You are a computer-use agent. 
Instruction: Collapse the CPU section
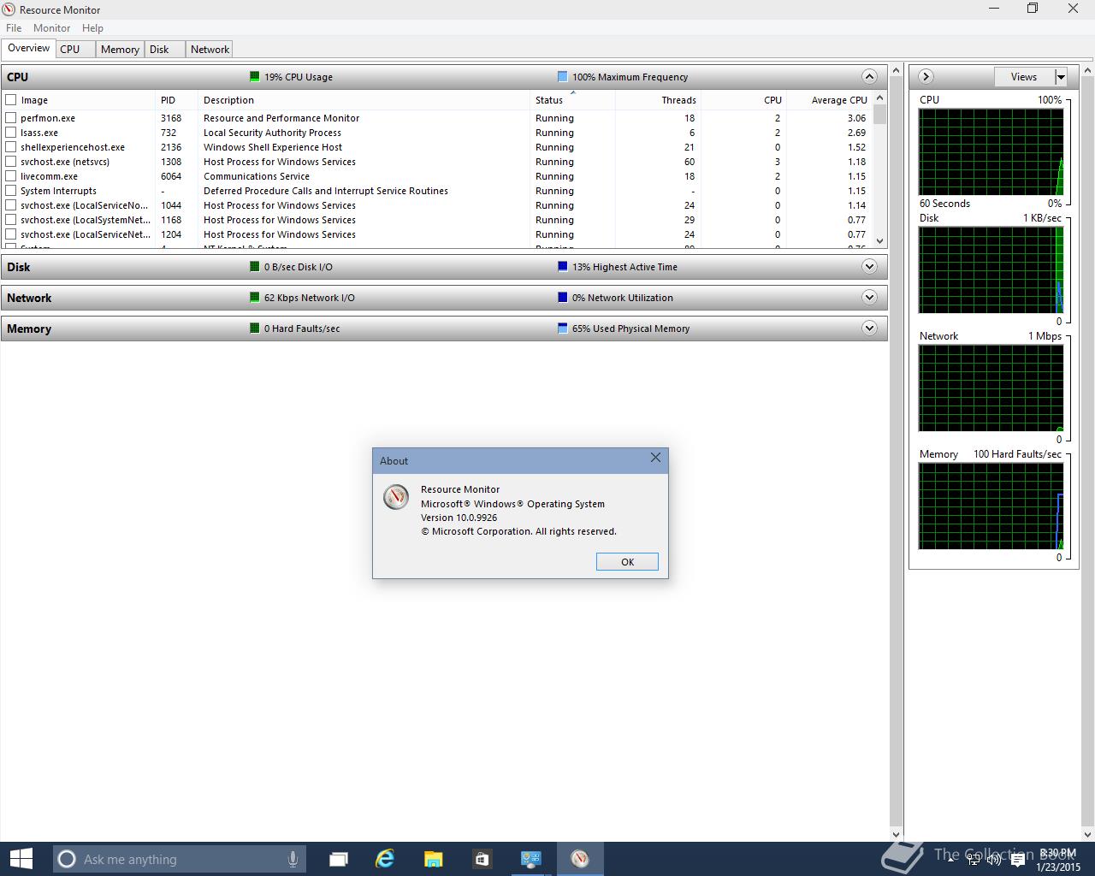869,76
